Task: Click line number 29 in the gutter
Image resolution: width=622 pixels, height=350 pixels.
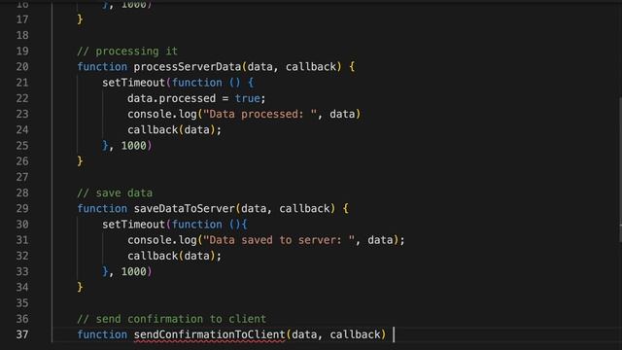Action: pyautogui.click(x=22, y=209)
